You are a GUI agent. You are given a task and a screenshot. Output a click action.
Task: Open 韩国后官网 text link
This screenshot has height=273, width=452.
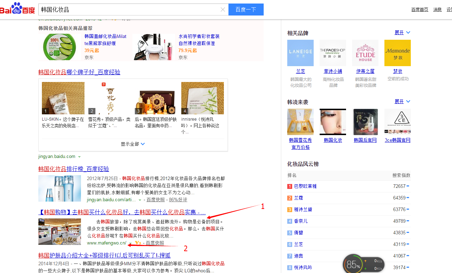[x=365, y=140]
